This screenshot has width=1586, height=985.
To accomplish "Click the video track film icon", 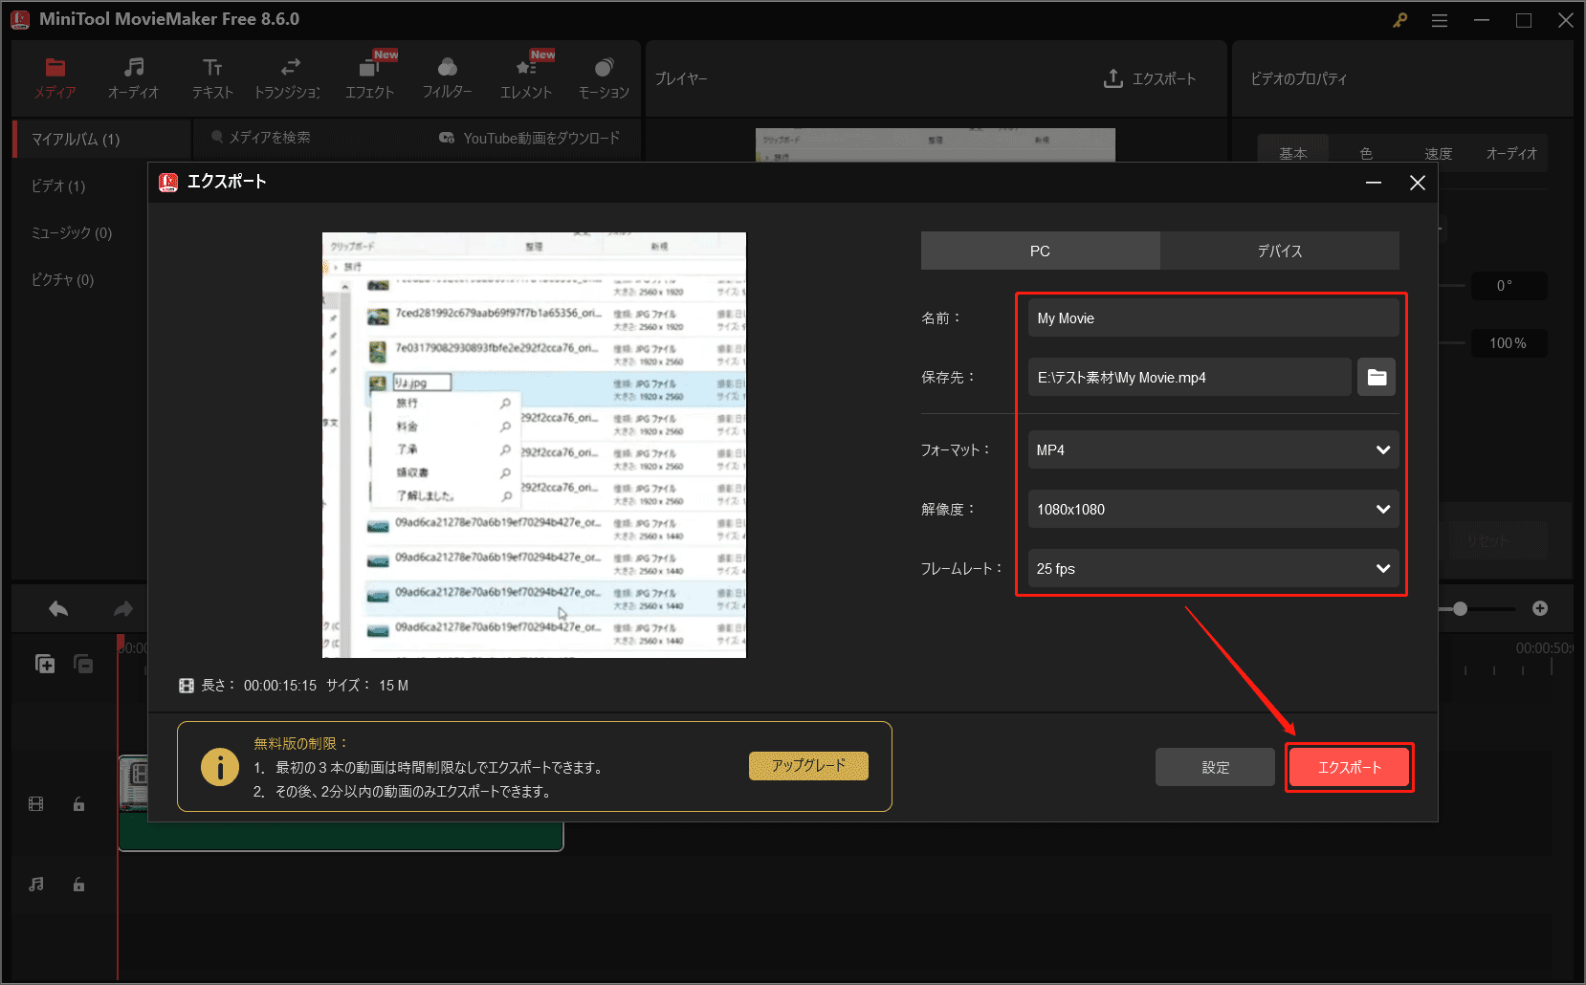I will click(x=36, y=804).
